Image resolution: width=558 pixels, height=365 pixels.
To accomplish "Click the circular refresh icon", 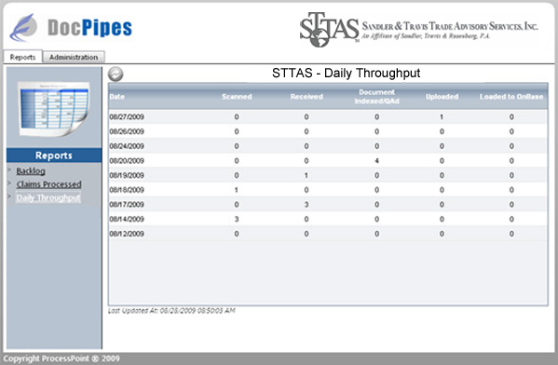I will [x=116, y=74].
